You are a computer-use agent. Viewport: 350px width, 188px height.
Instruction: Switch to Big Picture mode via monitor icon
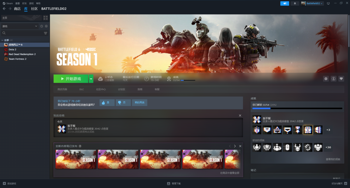pyautogui.click(x=328, y=4)
